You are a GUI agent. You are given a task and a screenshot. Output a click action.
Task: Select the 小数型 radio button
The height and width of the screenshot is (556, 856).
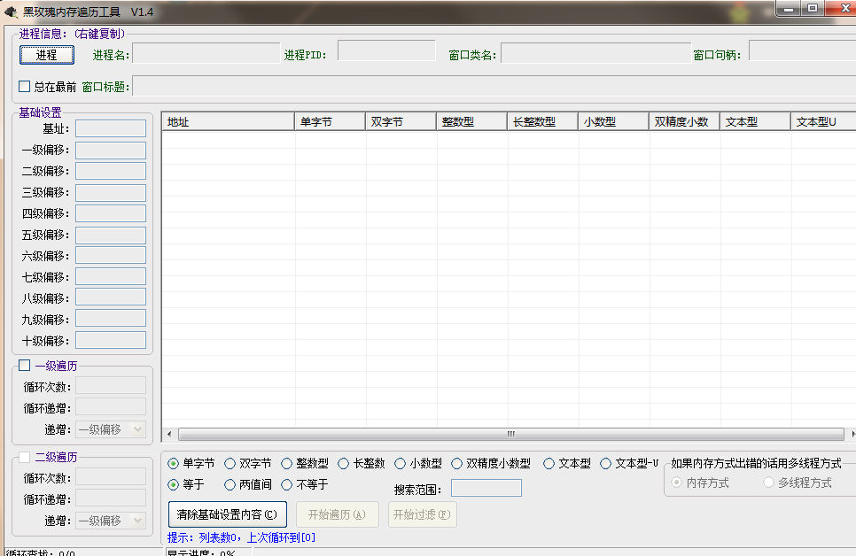401,464
